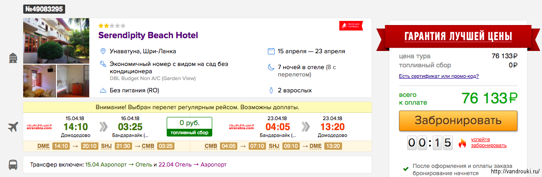This screenshot has height=177, width=542.
Task: Click the calendar icon beside 15 апреля
Action: click(271, 51)
